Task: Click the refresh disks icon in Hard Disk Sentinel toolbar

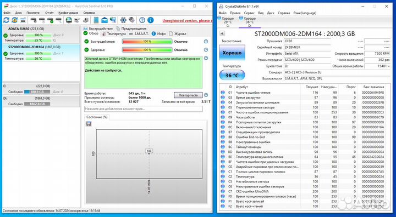Action: pos(6,20)
